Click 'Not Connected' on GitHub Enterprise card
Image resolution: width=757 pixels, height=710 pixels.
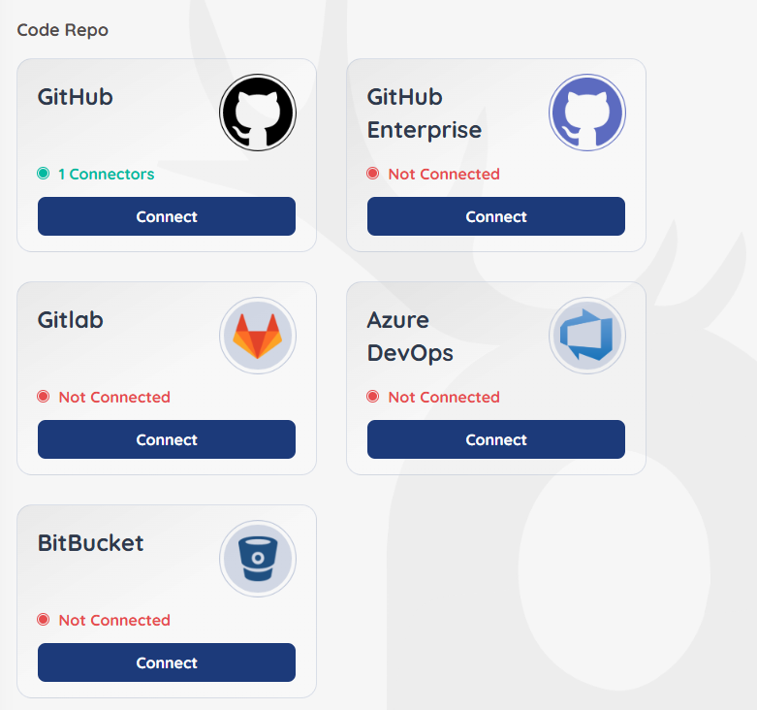444,174
